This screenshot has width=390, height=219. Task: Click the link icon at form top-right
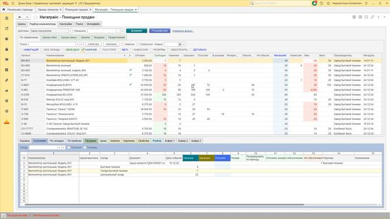(372, 17)
